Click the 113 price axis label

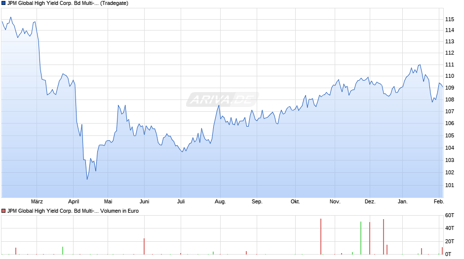click(x=450, y=42)
